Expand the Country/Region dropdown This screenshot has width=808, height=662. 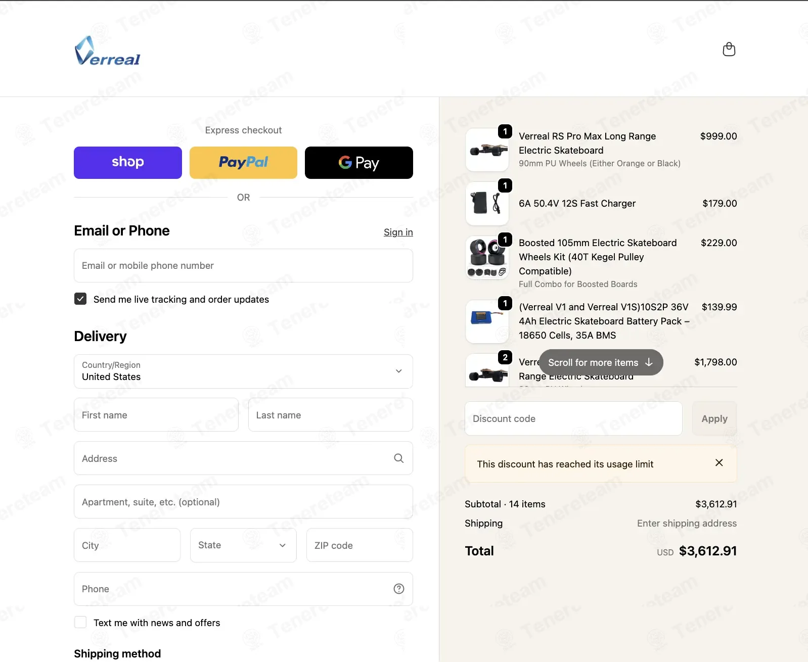243,371
